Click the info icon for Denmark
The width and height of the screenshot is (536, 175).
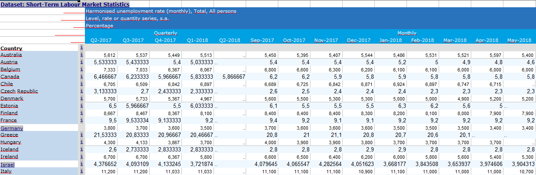81,98
